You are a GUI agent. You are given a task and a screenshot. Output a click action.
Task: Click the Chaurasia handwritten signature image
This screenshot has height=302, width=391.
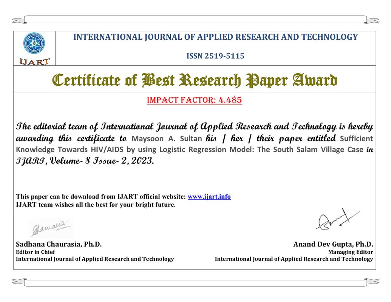tap(51, 228)
